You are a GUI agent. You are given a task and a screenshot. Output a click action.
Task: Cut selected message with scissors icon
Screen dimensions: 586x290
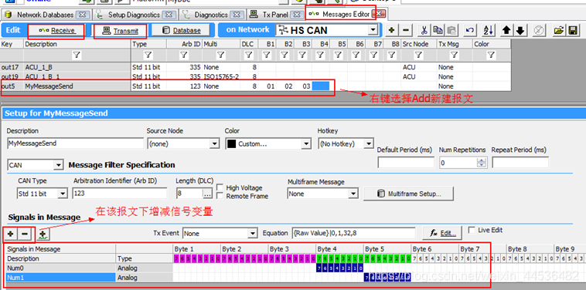[424, 31]
